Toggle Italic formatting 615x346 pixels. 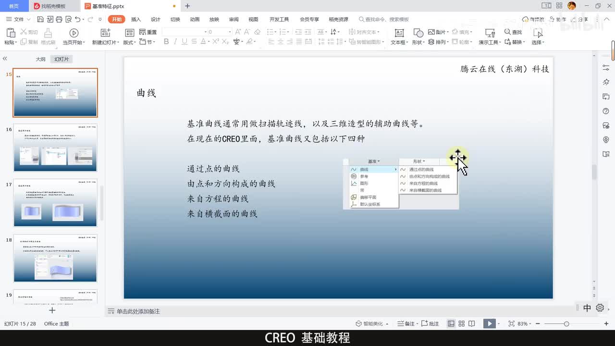click(x=175, y=42)
